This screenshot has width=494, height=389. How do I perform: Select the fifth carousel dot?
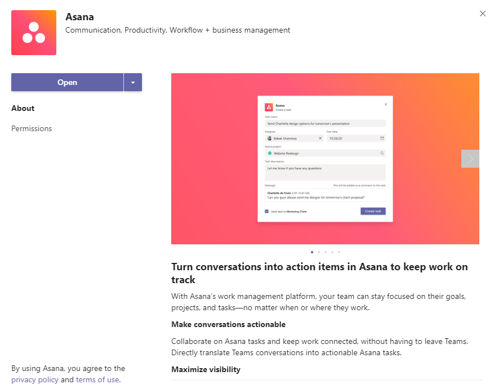coord(339,252)
